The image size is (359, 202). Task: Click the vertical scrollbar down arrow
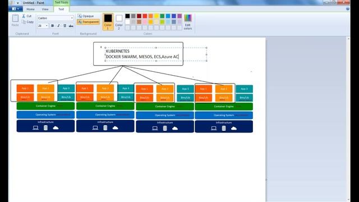pyautogui.click(x=348, y=200)
